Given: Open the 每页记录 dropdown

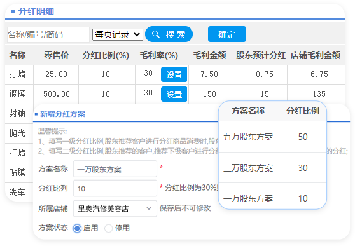Looking at the screenshot, I should pos(118,34).
